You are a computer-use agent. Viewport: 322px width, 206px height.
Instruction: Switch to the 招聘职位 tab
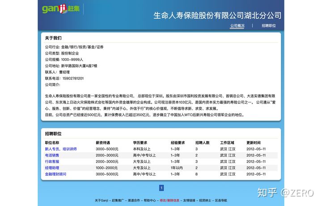tap(269, 25)
